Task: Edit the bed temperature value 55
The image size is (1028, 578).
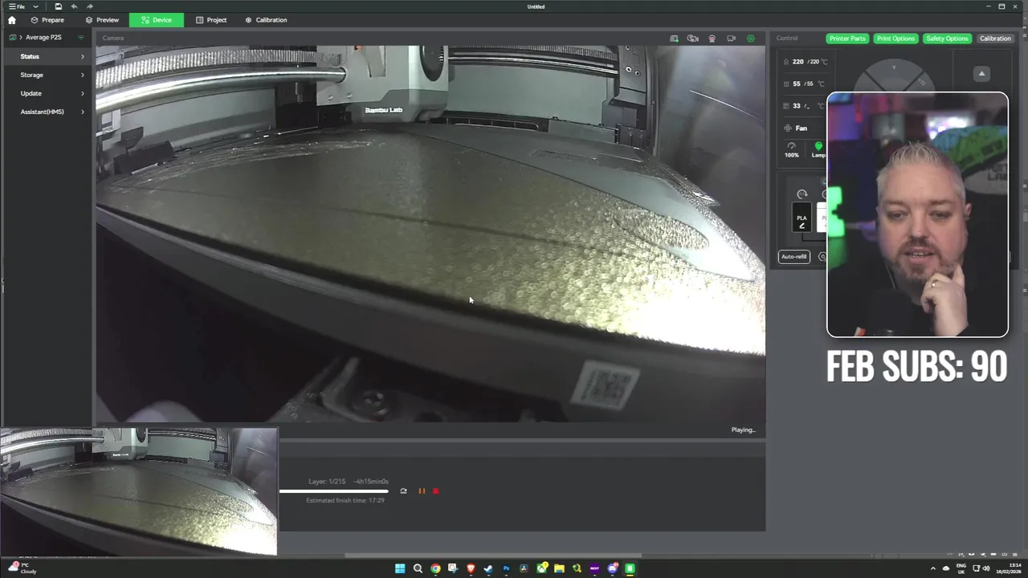Action: click(797, 83)
